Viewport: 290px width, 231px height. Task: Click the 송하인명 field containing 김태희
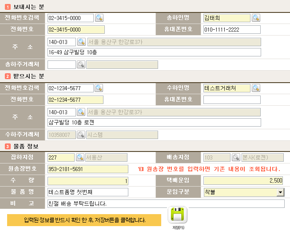227,18
